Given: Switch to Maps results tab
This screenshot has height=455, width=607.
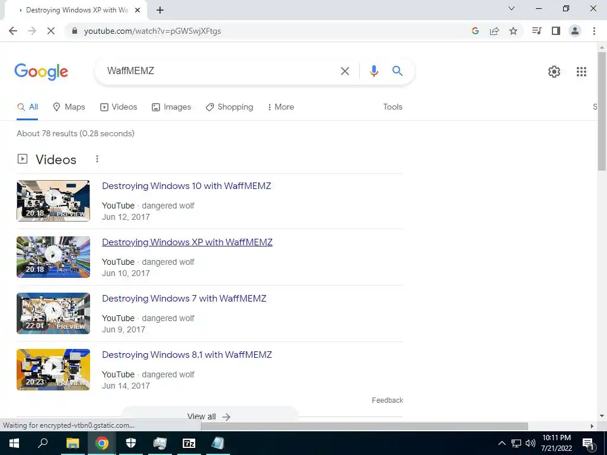Looking at the screenshot, I should click(x=69, y=107).
